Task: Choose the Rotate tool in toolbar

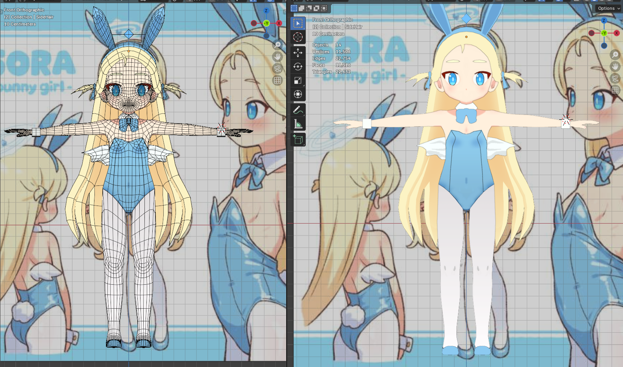Action: 298,67
